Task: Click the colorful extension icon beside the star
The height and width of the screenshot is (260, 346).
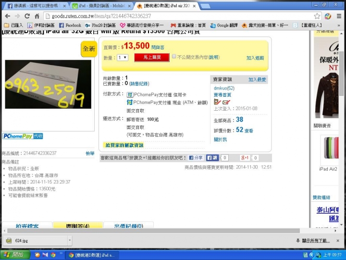Action: pyautogui.click(x=328, y=16)
